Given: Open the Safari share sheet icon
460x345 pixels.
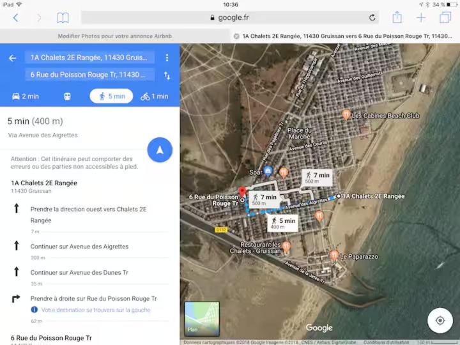Looking at the screenshot, I should 397,17.
